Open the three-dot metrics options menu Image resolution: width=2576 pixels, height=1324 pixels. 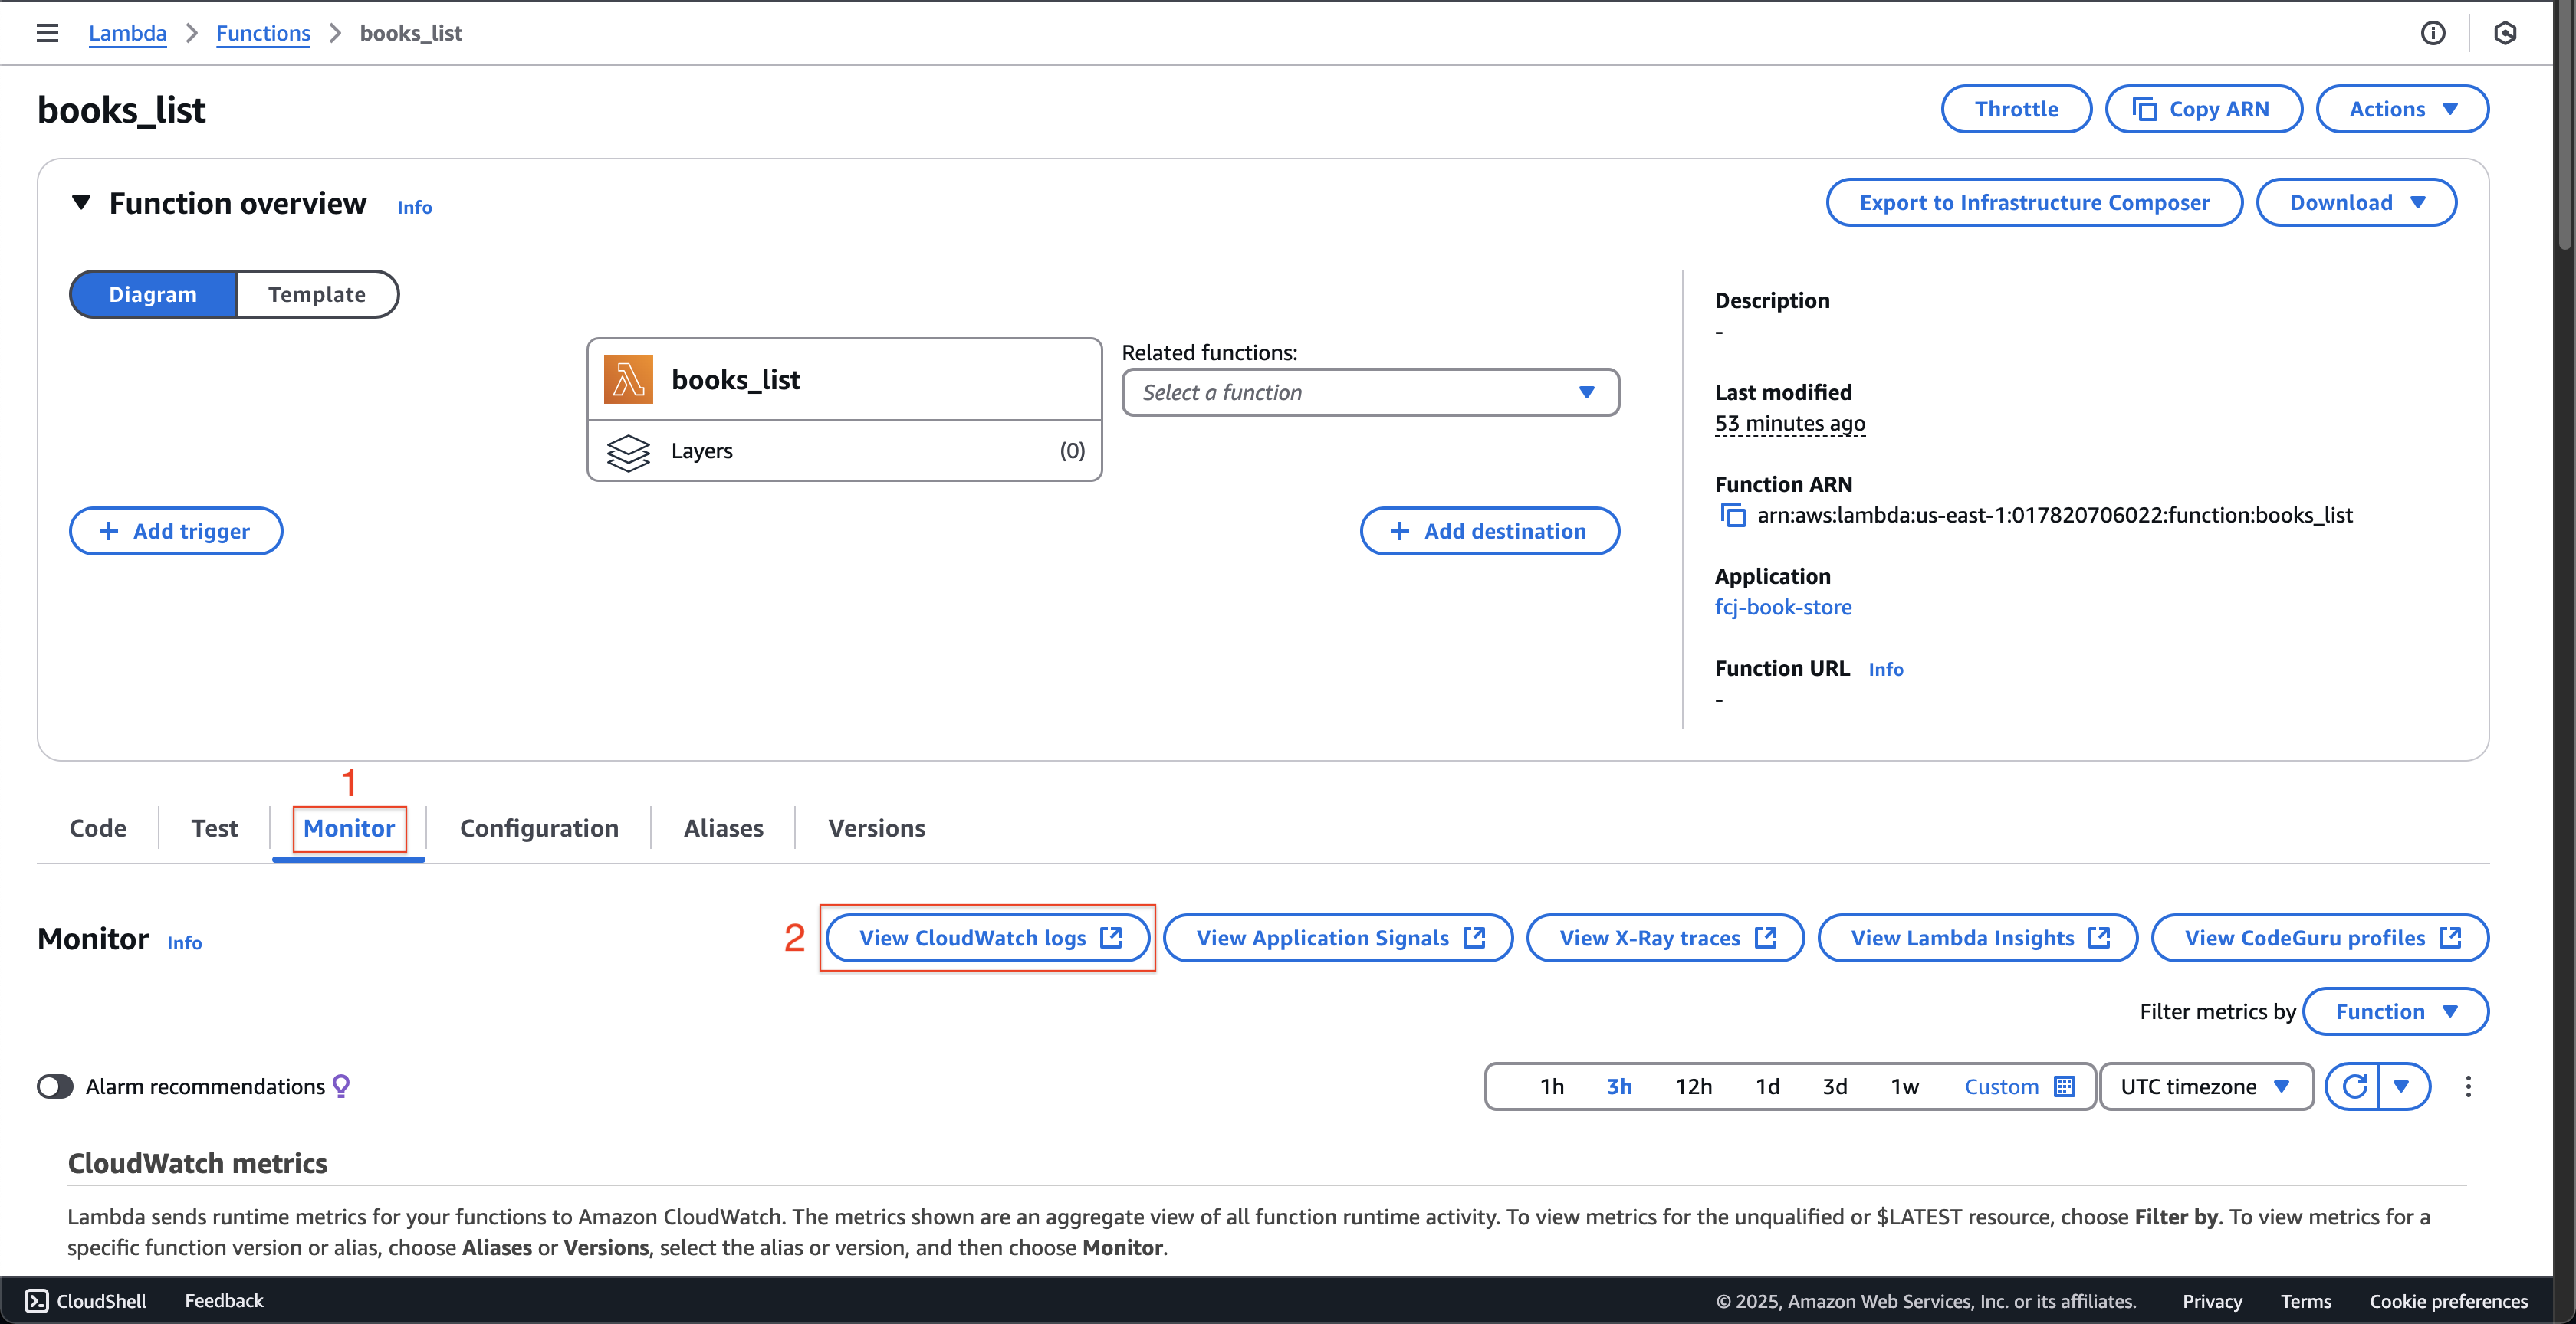tap(2468, 1086)
